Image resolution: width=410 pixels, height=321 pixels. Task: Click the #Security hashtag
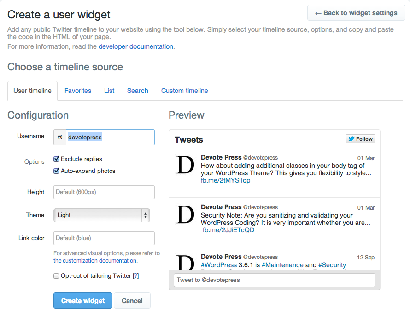[332, 265]
